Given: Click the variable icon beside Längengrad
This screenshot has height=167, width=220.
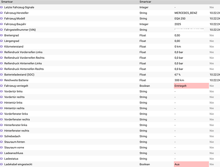Looking at the screenshot, I should point(1,41).
